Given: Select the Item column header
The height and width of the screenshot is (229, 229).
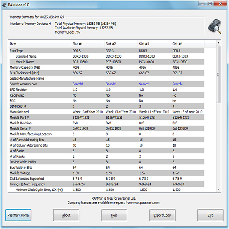Looking at the screenshot, I should [40, 44].
